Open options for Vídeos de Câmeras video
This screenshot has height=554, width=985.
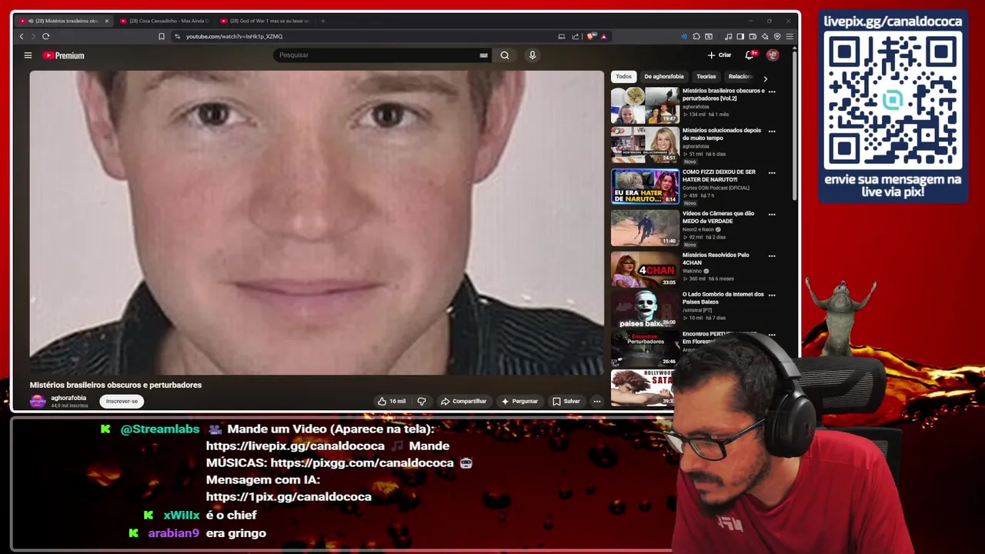tap(772, 214)
